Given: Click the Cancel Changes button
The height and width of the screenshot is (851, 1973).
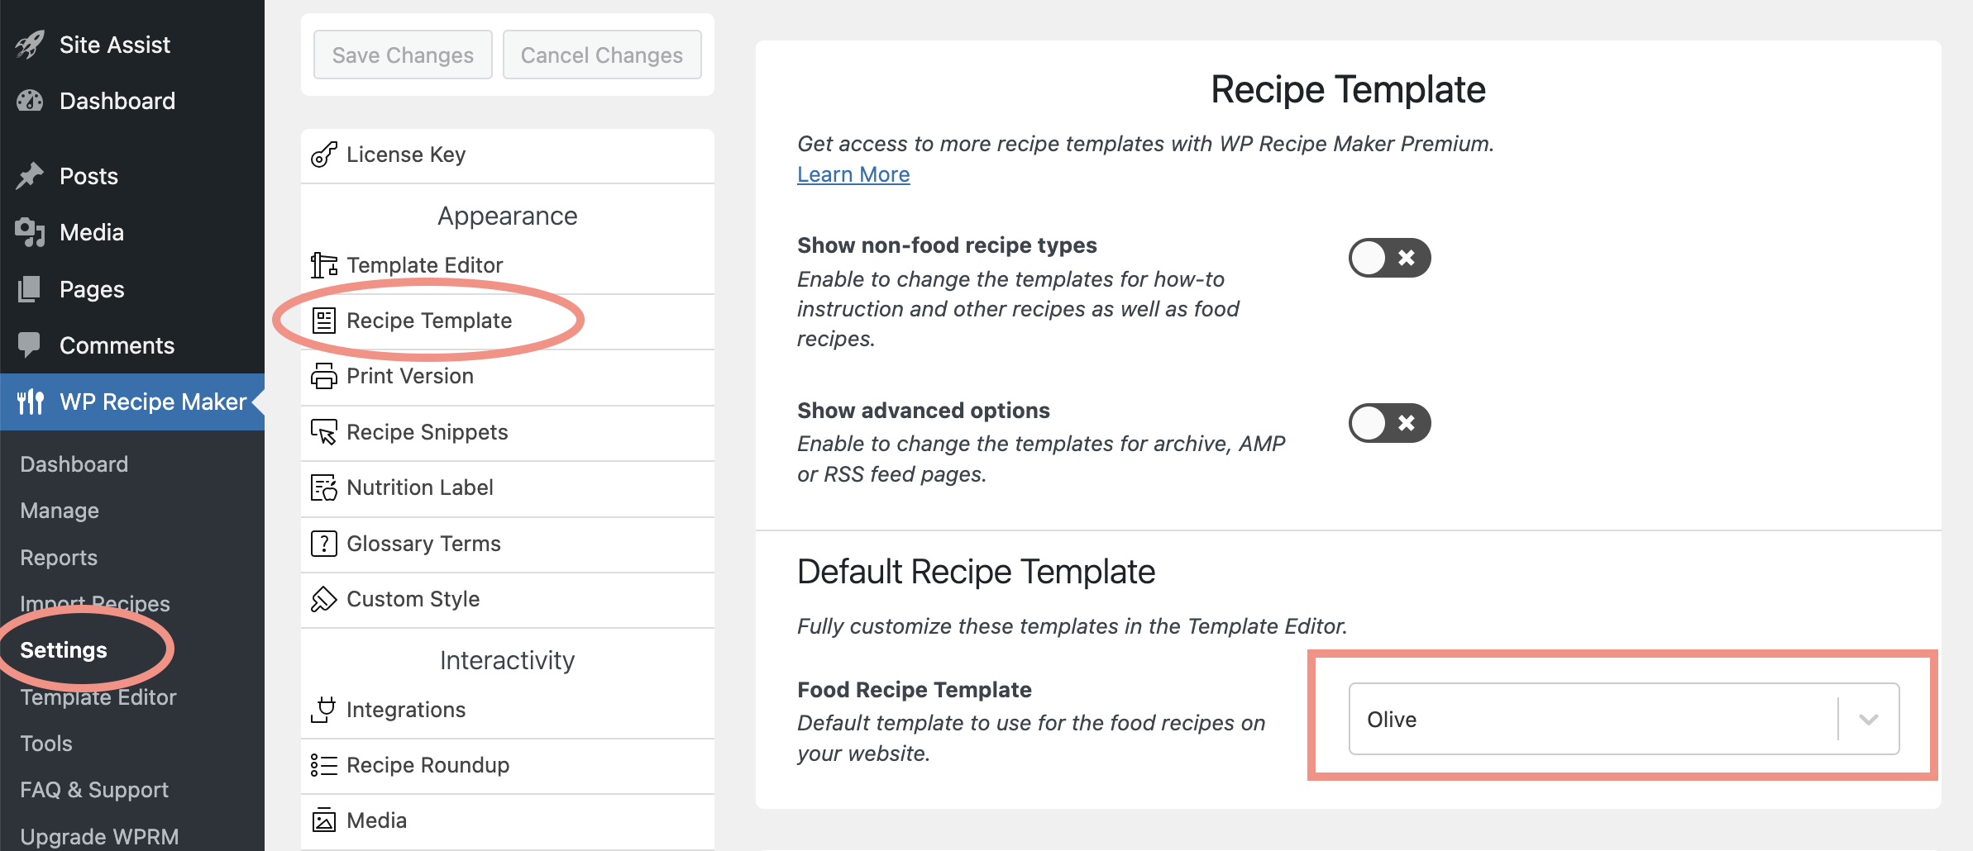Looking at the screenshot, I should [602, 55].
